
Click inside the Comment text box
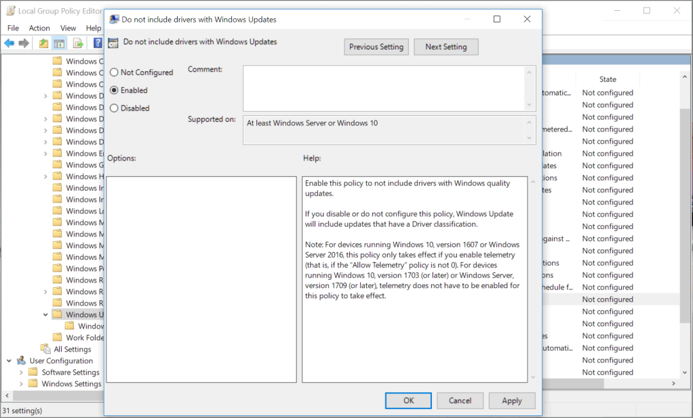coord(383,87)
